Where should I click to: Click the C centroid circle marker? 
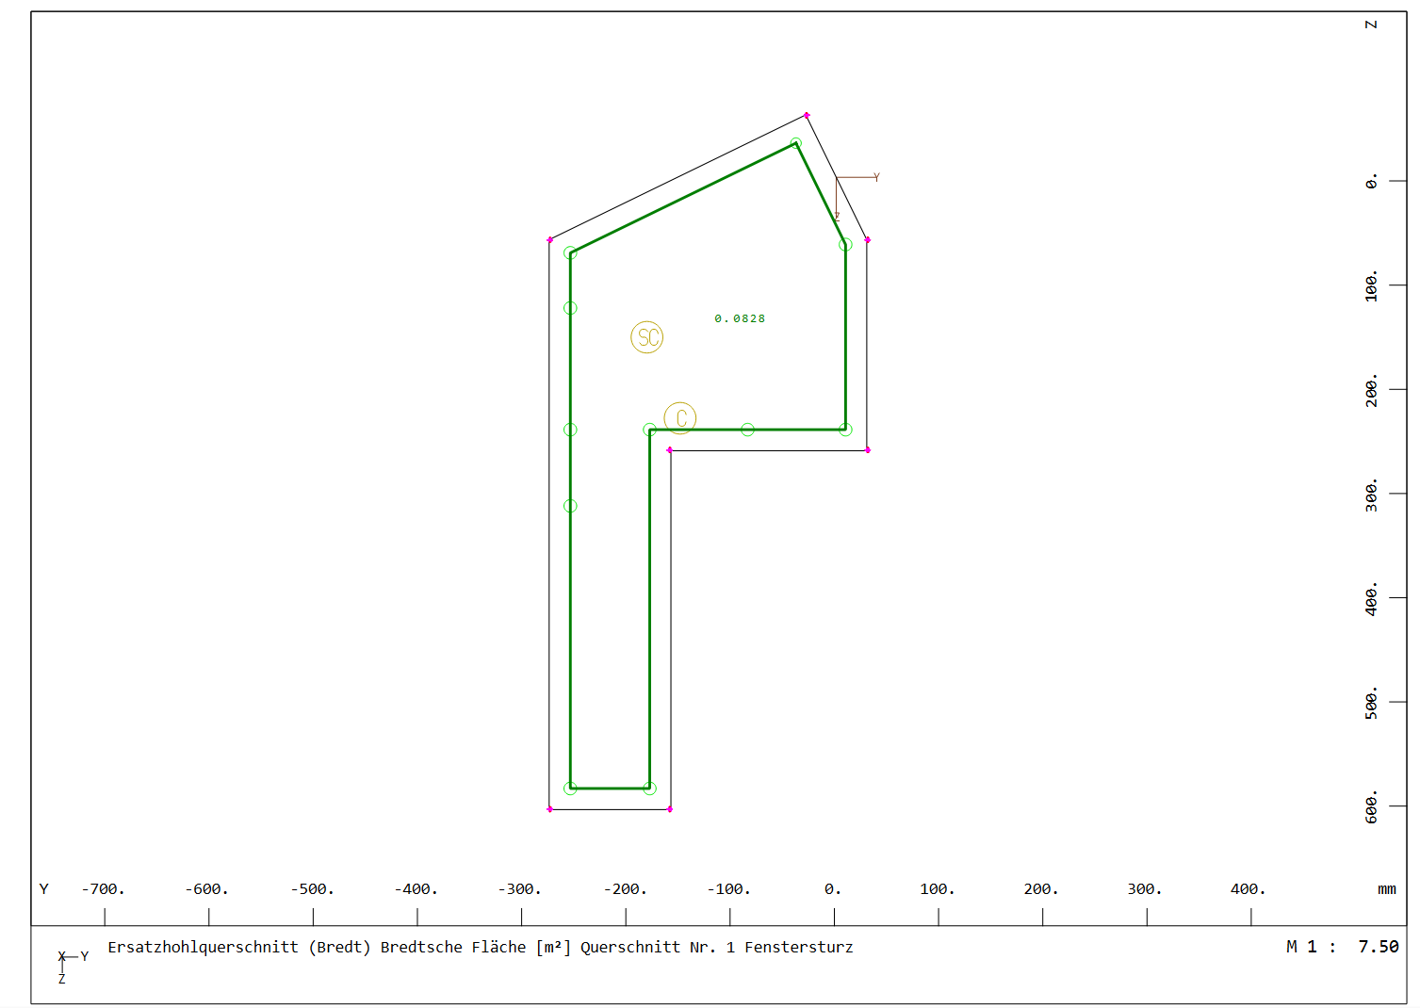coord(679,417)
